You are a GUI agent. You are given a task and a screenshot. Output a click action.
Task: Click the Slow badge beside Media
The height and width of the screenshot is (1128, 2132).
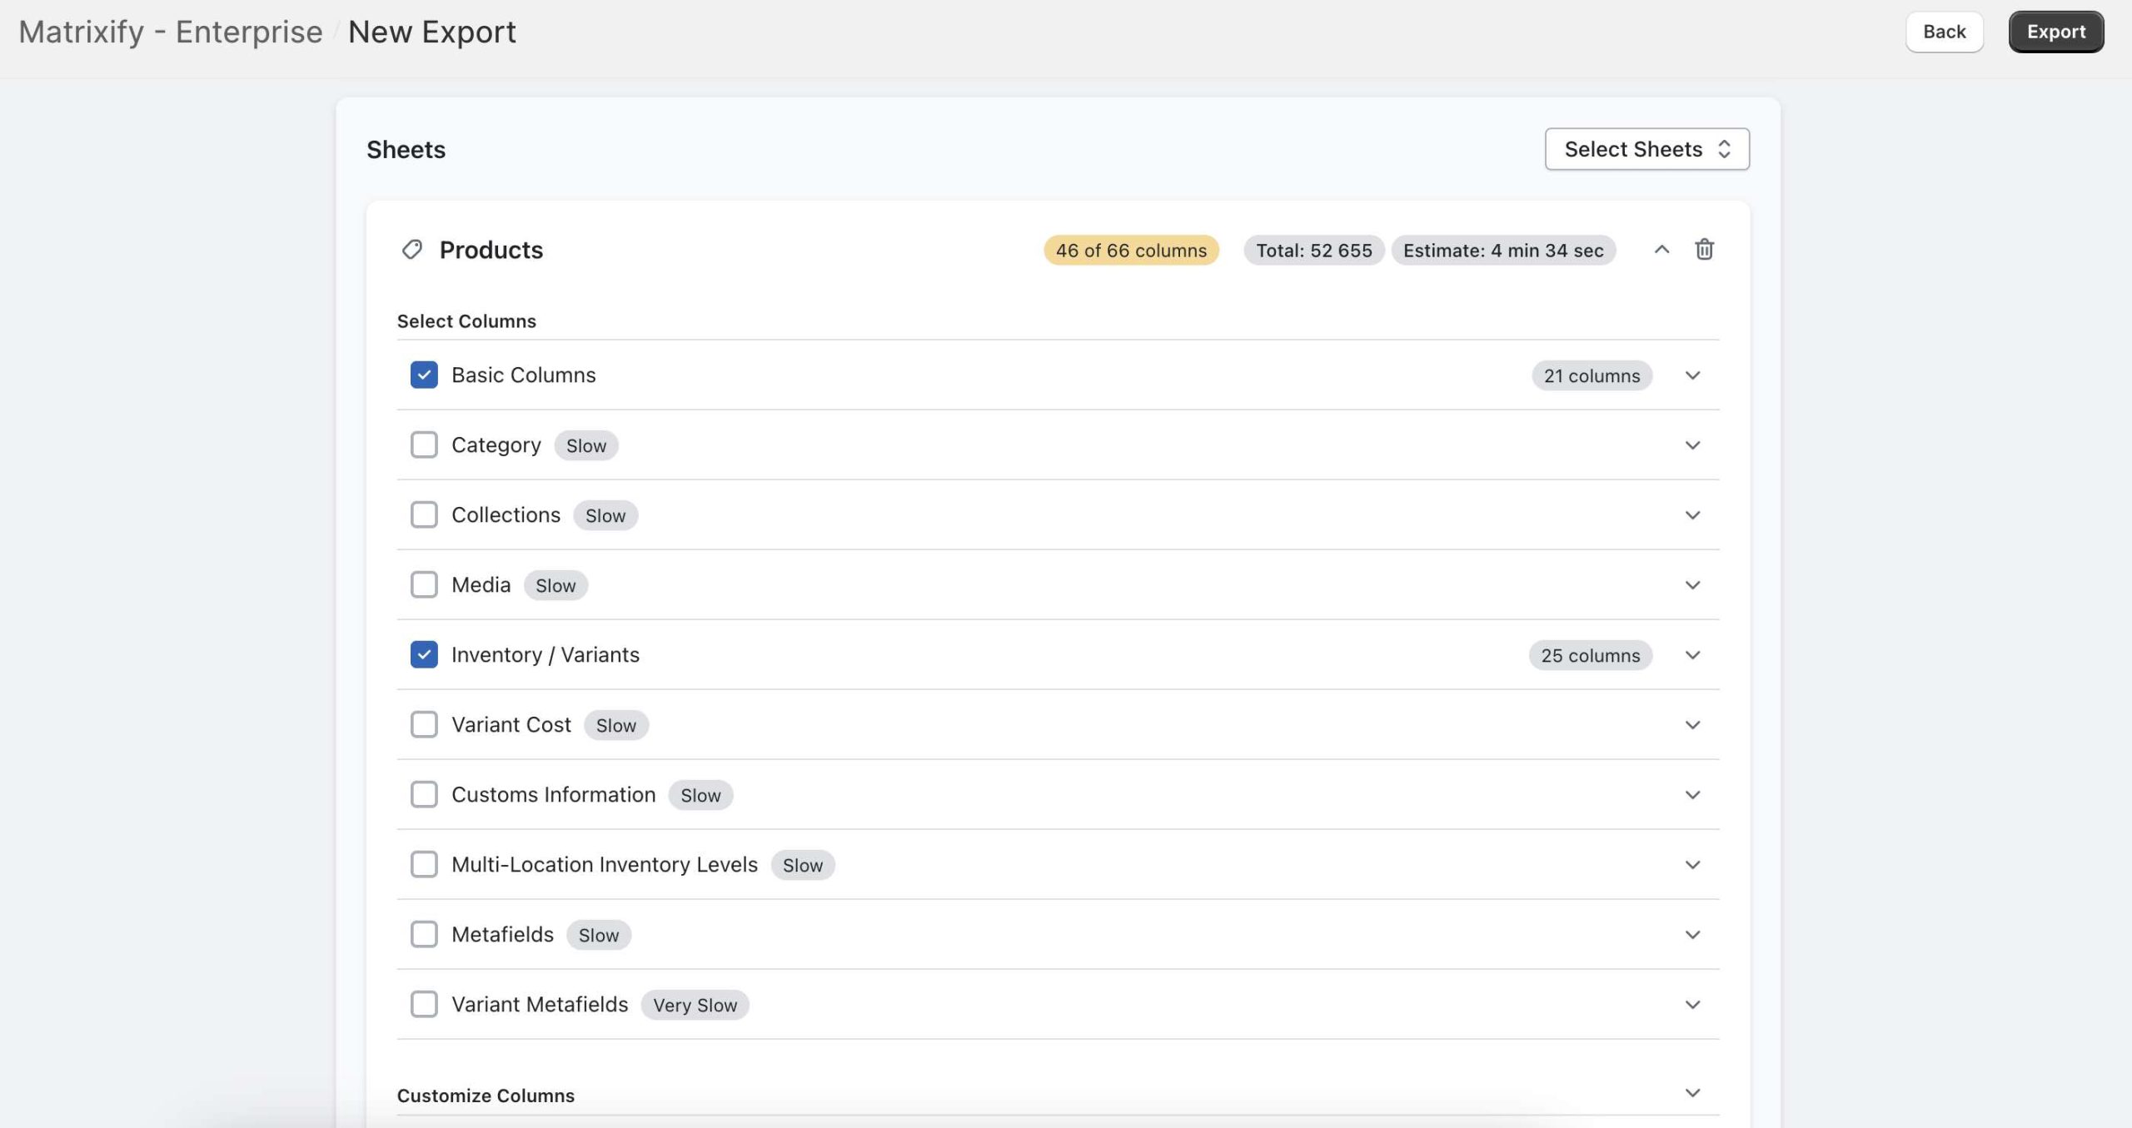(555, 585)
